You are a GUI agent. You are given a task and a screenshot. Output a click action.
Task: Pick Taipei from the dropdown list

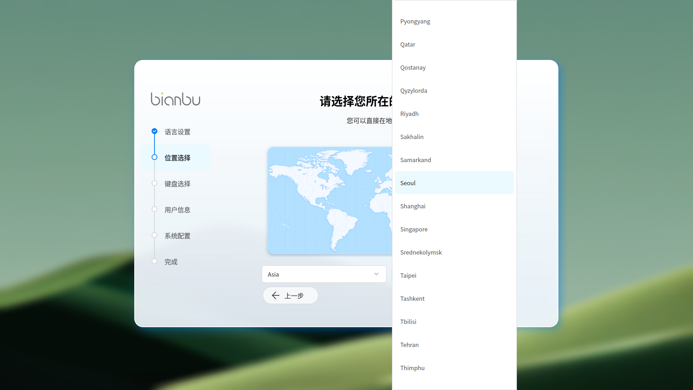(x=408, y=275)
